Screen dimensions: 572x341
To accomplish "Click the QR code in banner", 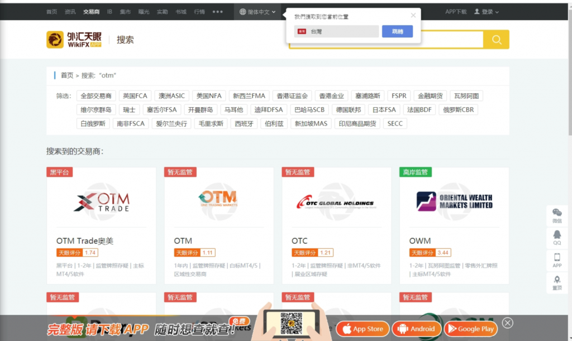I will coord(291,323).
